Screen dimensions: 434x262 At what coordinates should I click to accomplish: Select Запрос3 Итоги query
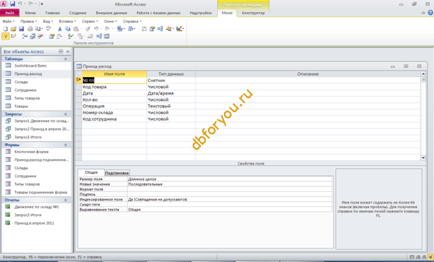(x=28, y=137)
